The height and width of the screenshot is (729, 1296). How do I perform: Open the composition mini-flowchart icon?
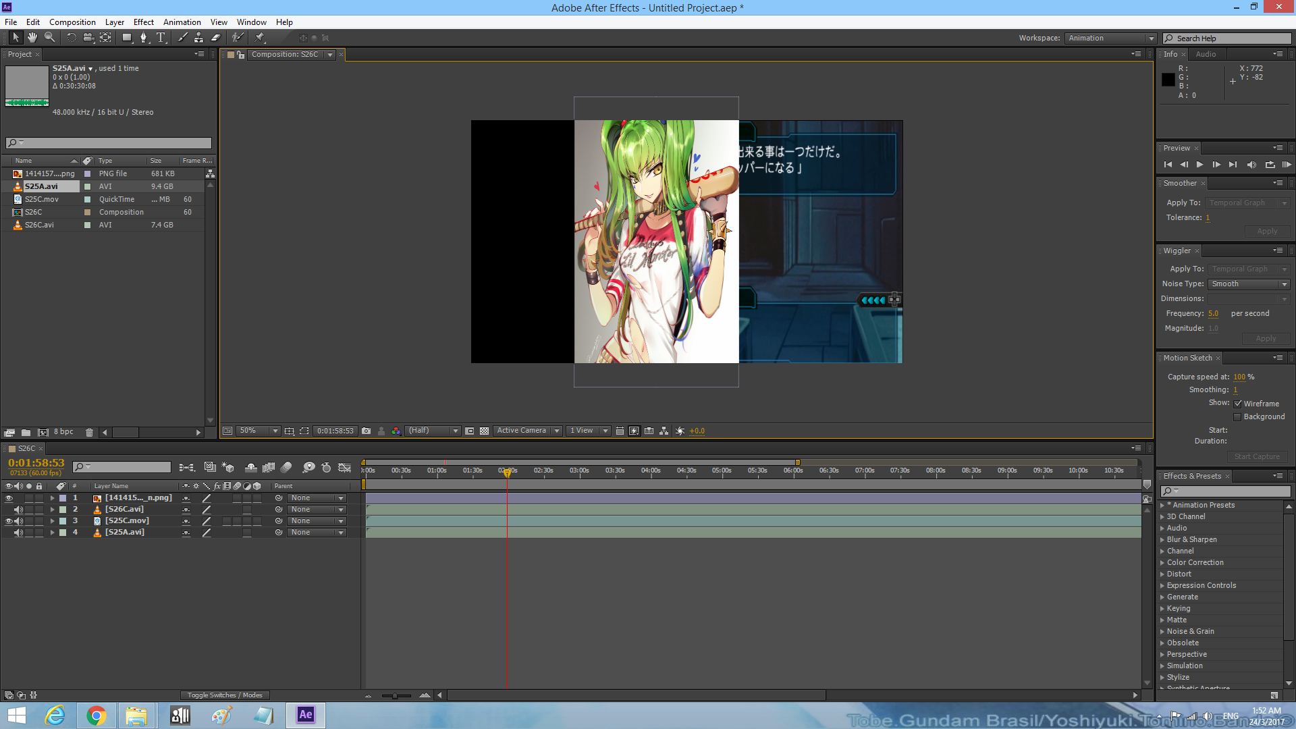(187, 467)
